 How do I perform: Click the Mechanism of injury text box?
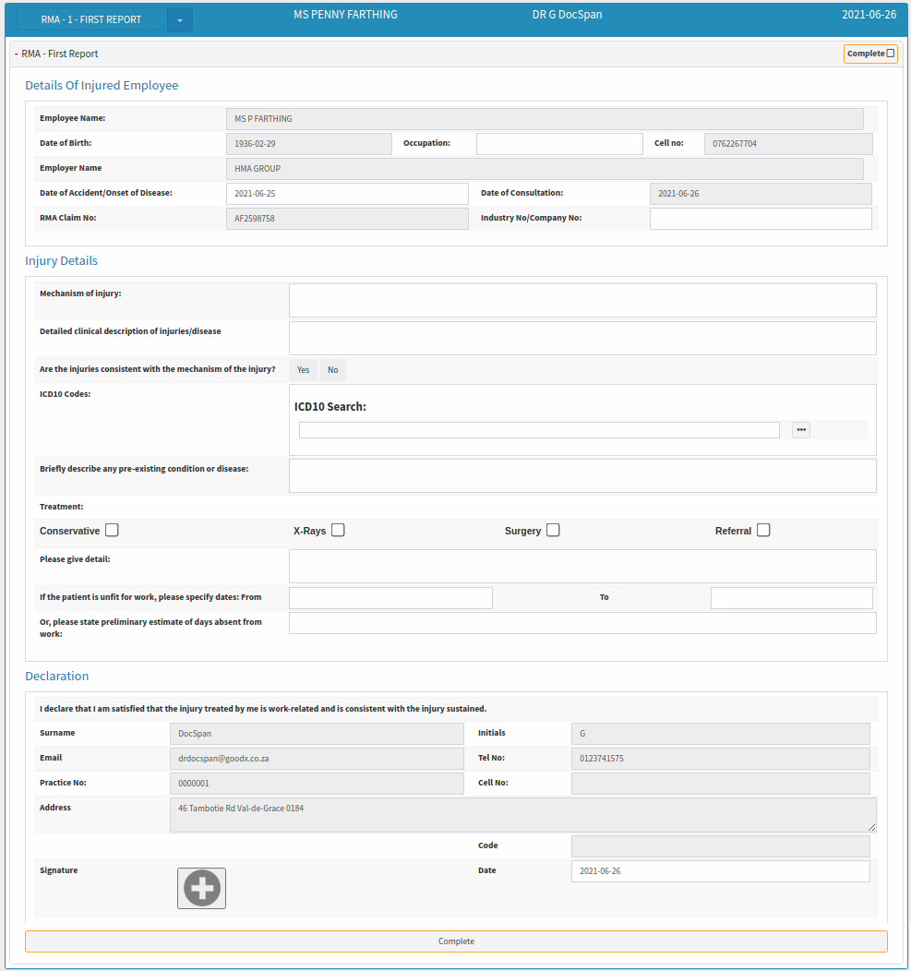point(582,301)
